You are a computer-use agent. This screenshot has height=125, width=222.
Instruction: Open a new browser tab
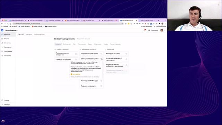pos(158,20)
